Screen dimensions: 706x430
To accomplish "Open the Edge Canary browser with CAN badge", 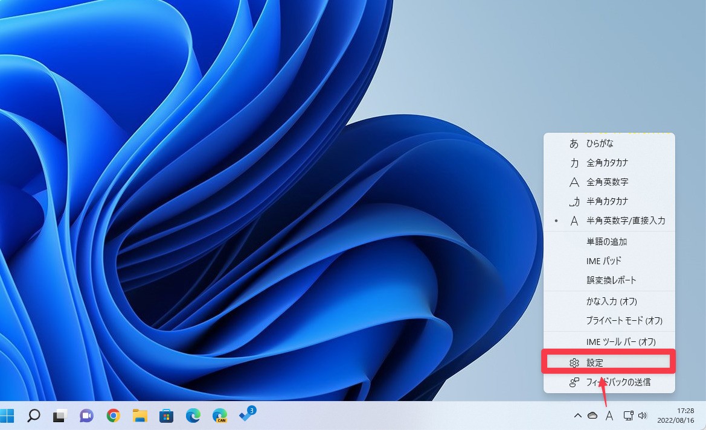I will 219,416.
